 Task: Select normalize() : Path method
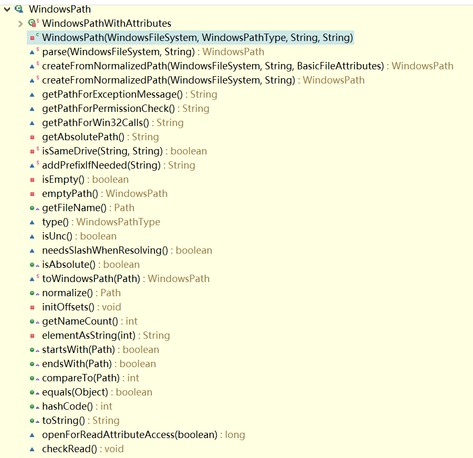tap(81, 293)
